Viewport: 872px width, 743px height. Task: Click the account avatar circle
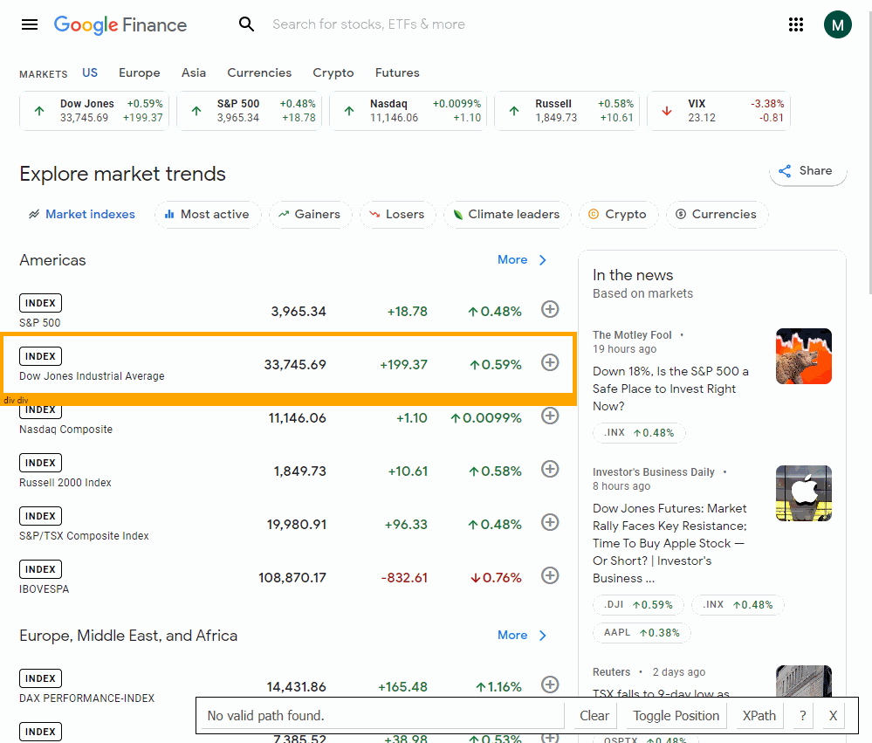[837, 24]
